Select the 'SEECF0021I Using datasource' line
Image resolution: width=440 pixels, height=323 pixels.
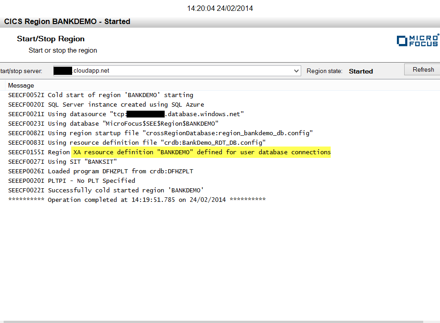(126, 114)
